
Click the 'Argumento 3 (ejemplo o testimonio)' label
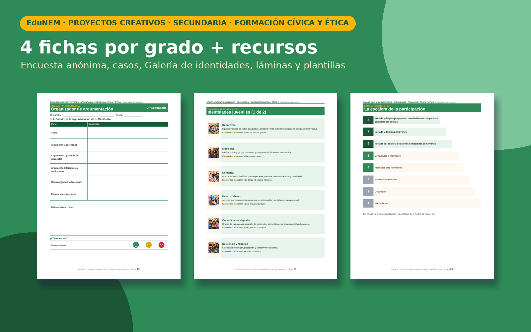pos(64,170)
